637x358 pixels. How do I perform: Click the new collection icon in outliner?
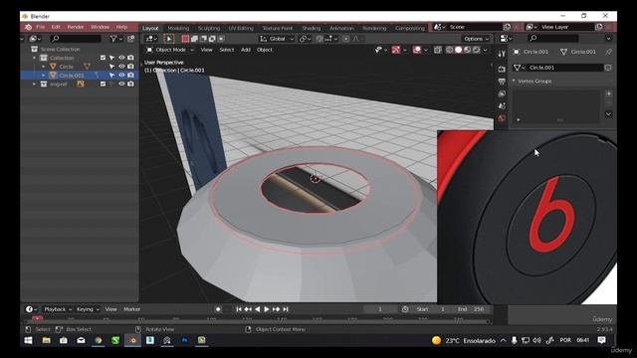pos(130,39)
